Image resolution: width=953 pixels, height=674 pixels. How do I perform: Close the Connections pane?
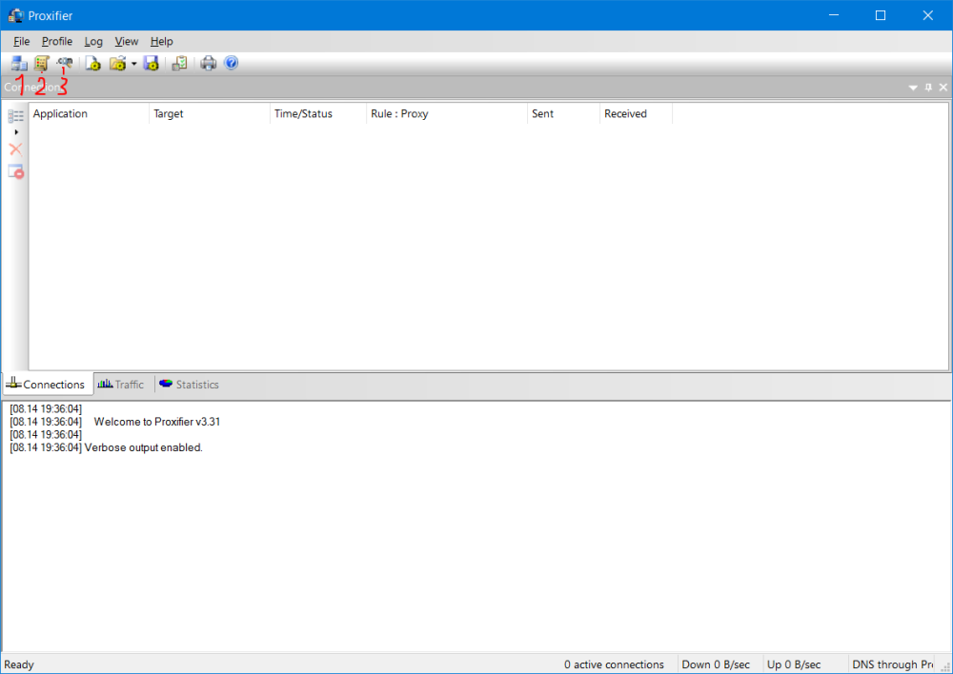coord(943,88)
